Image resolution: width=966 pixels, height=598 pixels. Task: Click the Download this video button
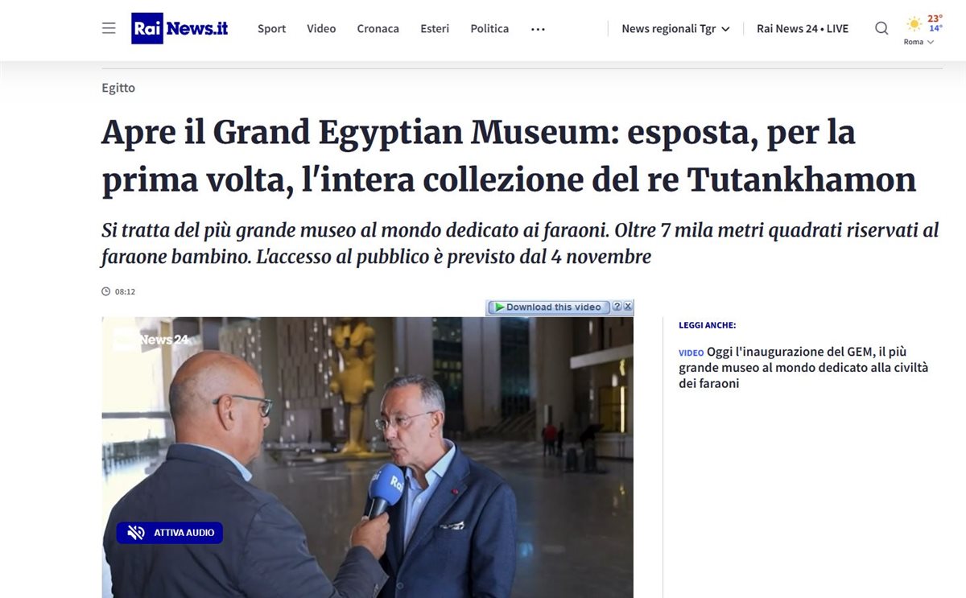tap(548, 307)
